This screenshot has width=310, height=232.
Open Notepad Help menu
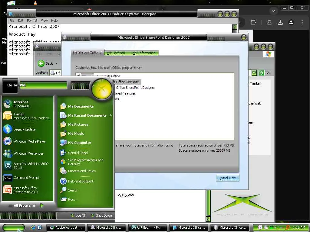[54, 21]
